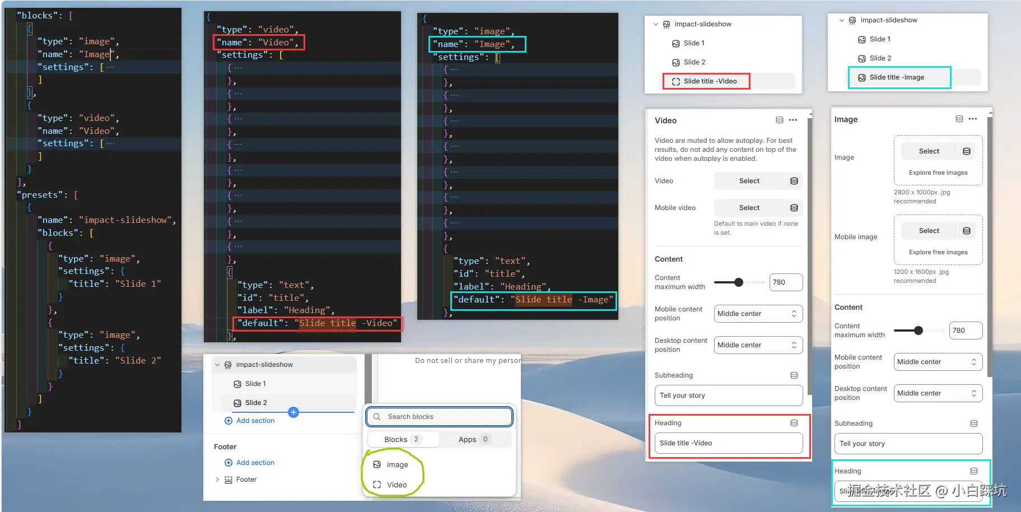Viewport: 1021px width, 512px height.
Task: Select the Slide title -Video tree row
Action: [x=729, y=81]
